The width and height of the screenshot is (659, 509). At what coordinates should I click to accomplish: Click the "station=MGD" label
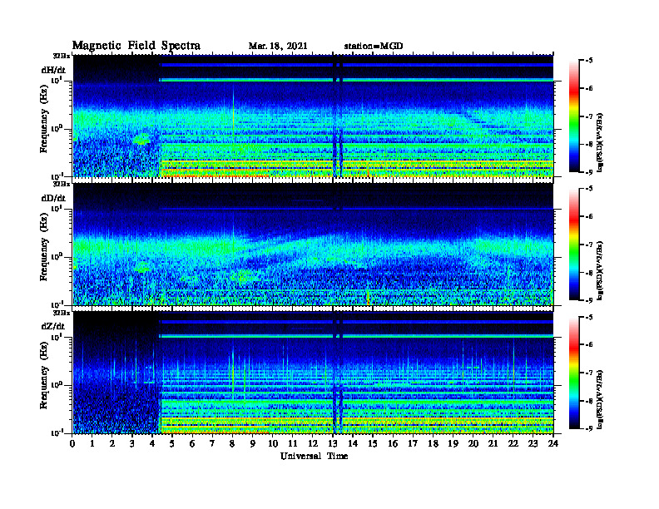(374, 47)
